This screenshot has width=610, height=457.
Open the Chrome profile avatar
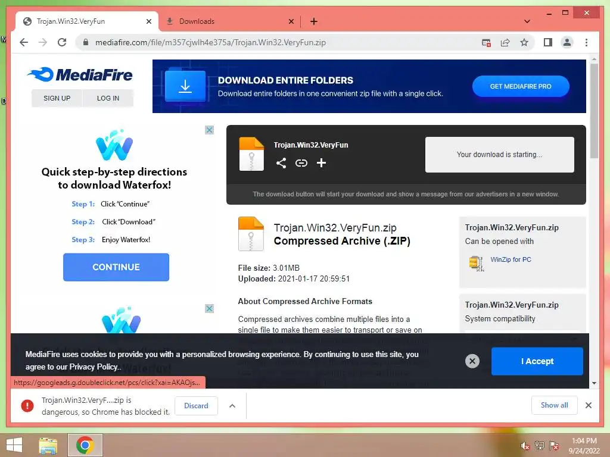click(x=567, y=42)
